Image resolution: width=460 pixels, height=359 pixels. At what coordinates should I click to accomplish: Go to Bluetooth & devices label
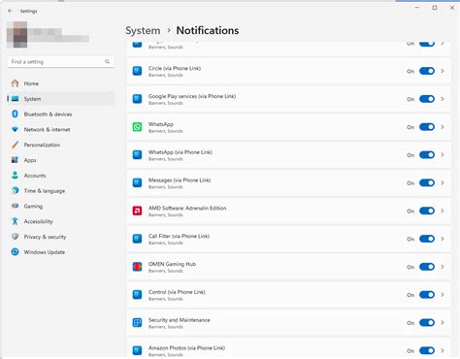pyautogui.click(x=48, y=114)
